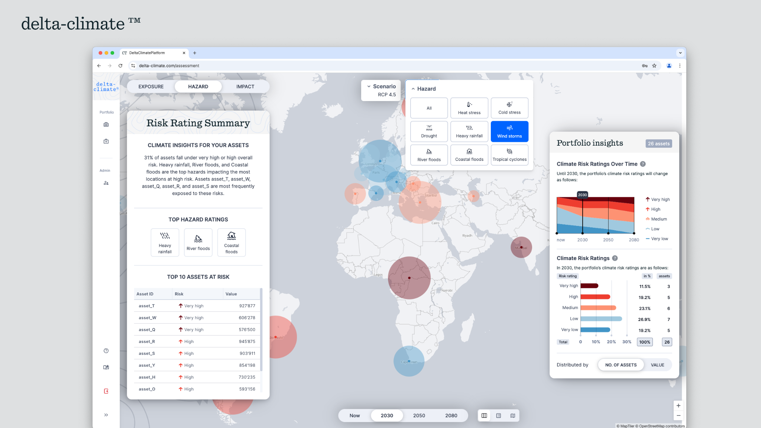Select Now on the timeline selector
The height and width of the screenshot is (428, 761).
pos(354,415)
